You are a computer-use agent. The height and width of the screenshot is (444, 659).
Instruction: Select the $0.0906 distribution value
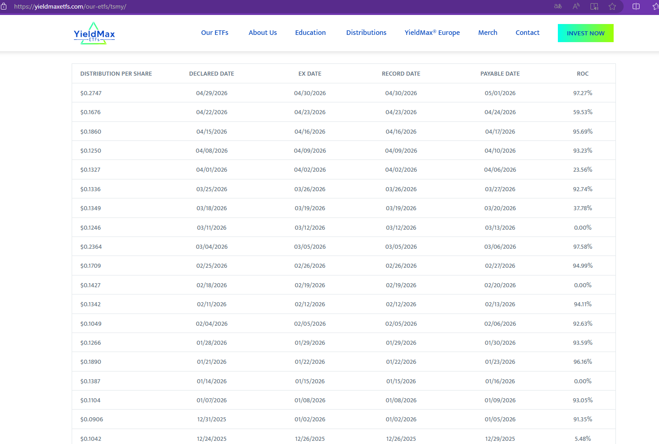(92, 420)
